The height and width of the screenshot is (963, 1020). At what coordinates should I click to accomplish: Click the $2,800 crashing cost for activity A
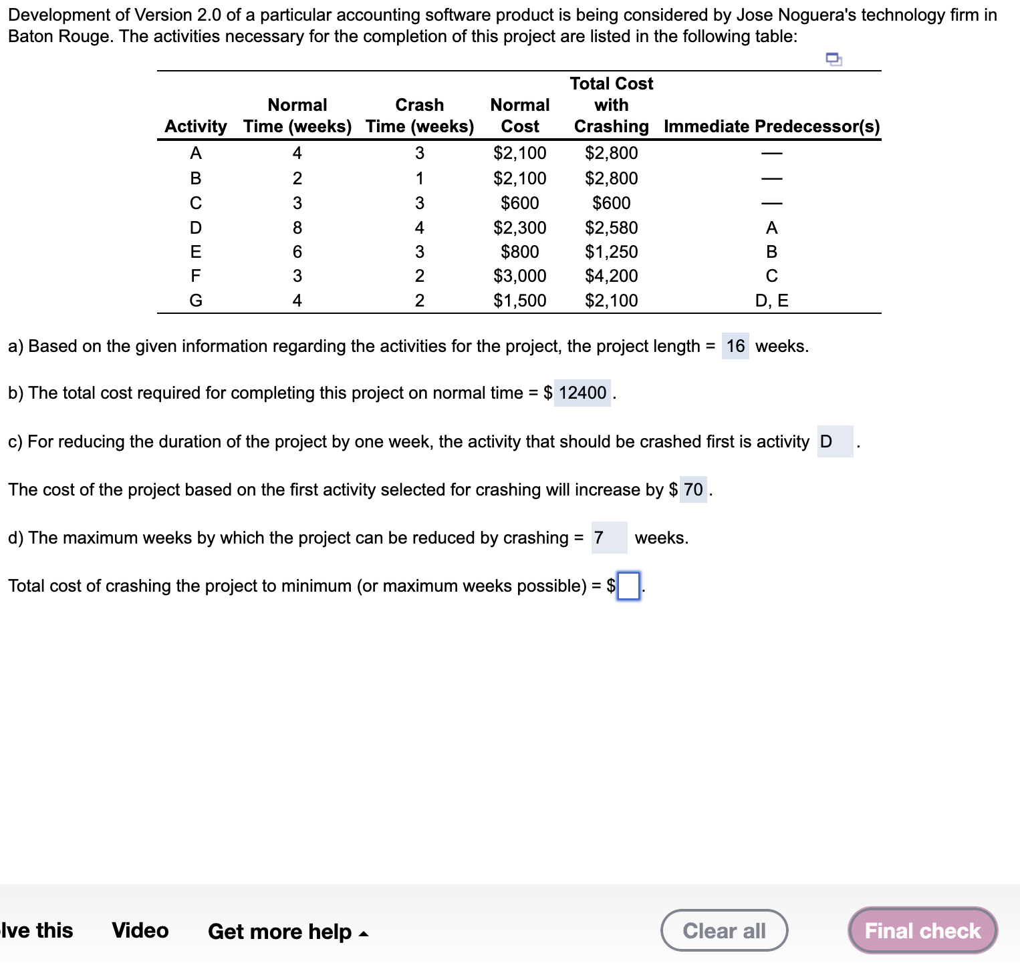(x=610, y=153)
